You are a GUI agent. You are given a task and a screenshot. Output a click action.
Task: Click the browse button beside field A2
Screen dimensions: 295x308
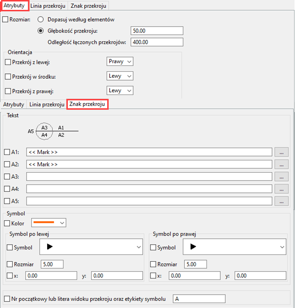click(x=281, y=164)
